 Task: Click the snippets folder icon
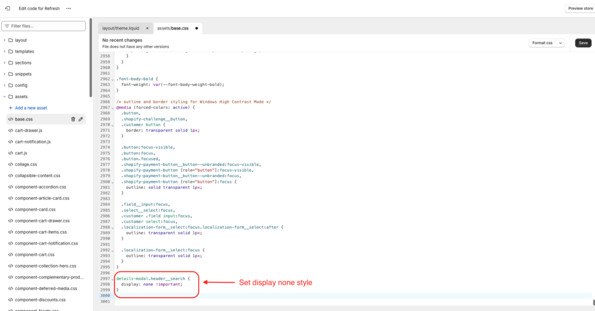pos(10,74)
